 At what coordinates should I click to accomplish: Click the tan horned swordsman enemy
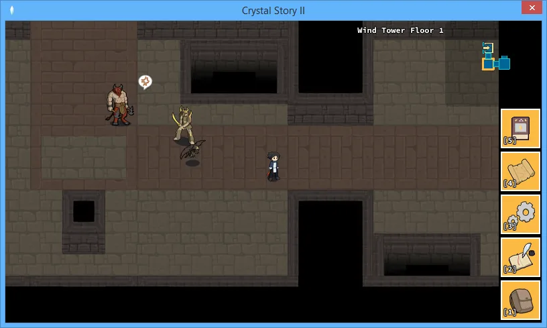(x=183, y=125)
